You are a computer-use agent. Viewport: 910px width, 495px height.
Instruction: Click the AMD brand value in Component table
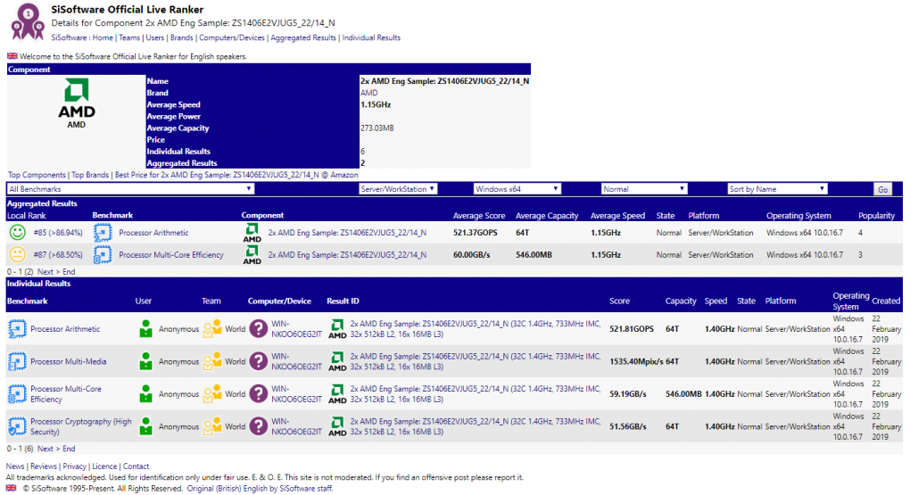(x=369, y=93)
